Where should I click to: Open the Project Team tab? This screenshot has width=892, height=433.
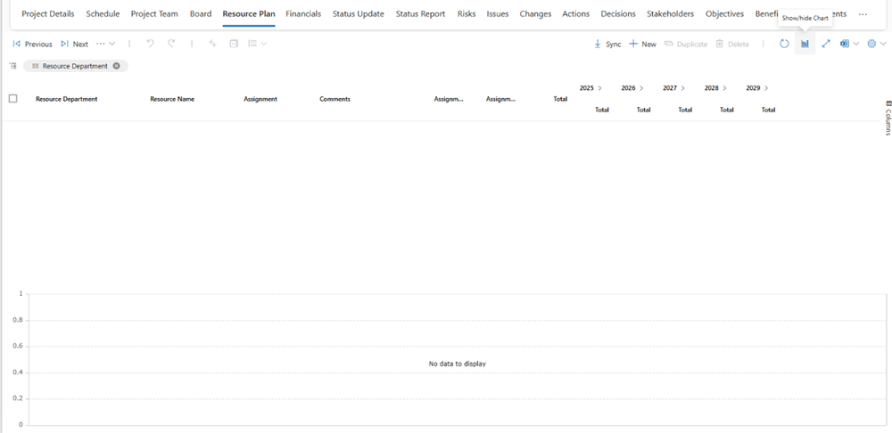[x=154, y=14]
